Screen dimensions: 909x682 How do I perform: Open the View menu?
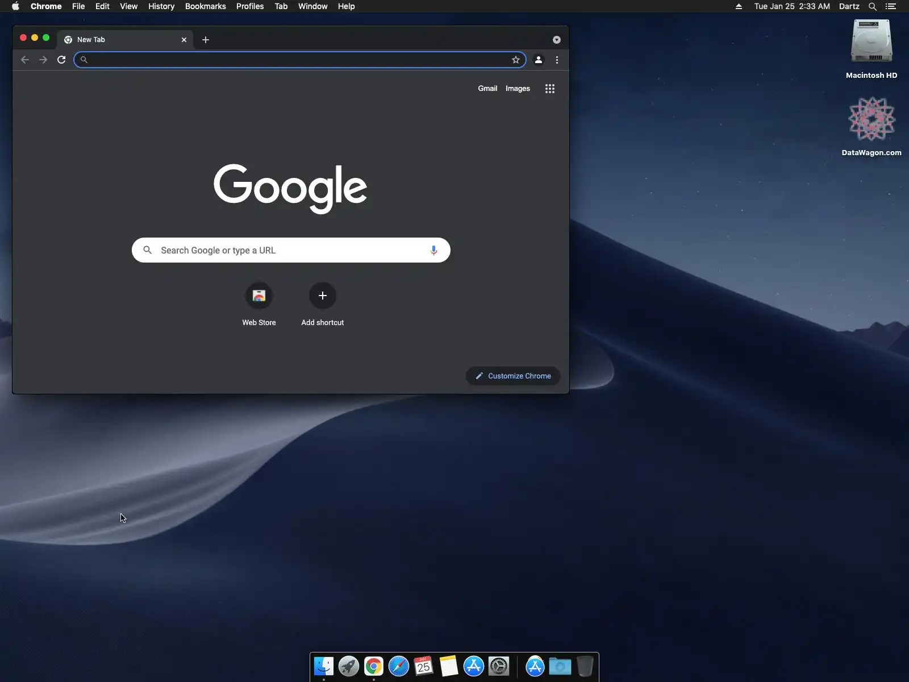(x=129, y=6)
